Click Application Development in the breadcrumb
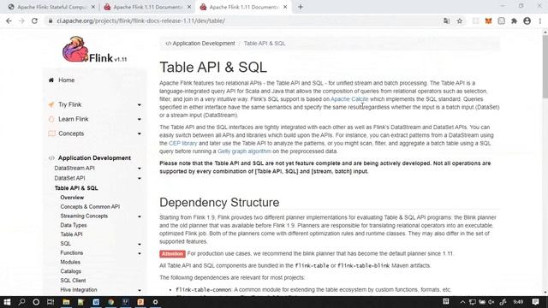 pos(204,44)
